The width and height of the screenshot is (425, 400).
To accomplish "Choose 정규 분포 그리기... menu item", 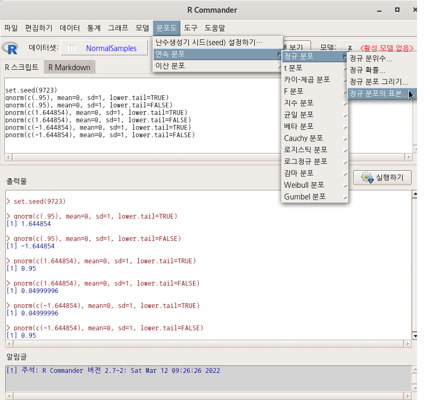I will tap(382, 82).
